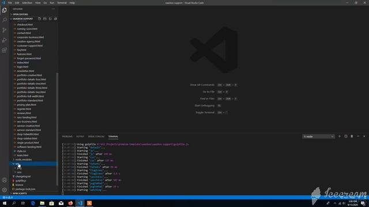Launch Edge browser from taskbar

tap(33, 203)
